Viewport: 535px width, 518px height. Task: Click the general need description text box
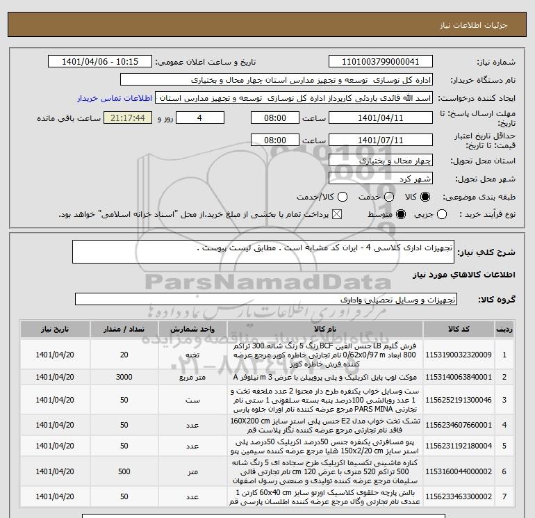(x=263, y=252)
